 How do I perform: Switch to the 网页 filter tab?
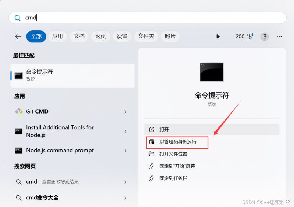(100, 36)
